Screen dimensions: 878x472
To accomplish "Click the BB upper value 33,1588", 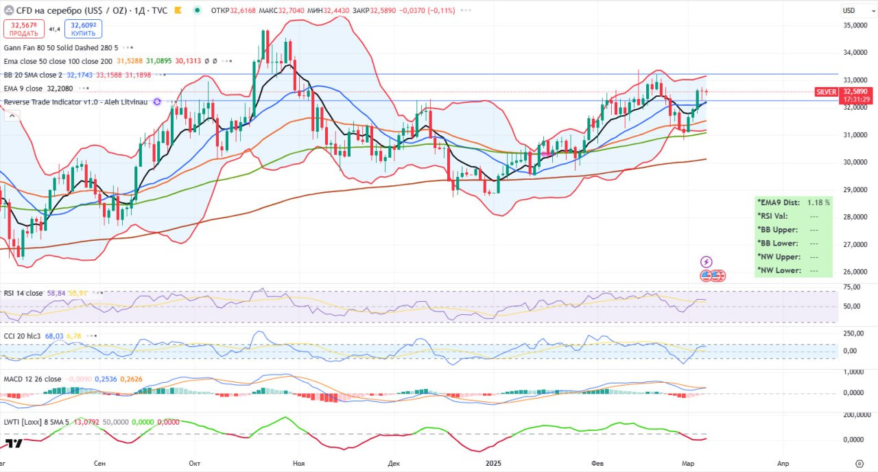I will click(x=109, y=75).
